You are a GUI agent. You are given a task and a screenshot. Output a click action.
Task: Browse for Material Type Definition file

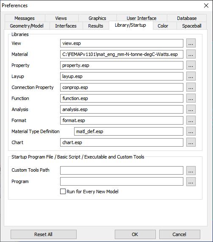tap(191, 131)
